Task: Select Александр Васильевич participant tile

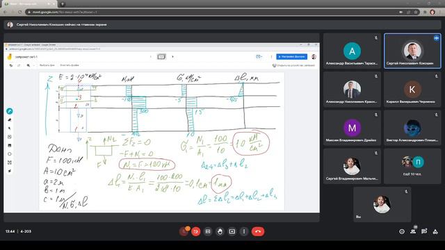Action: [352, 51]
